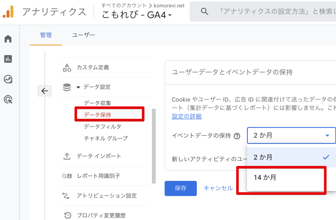Select the 14 か月 option
This screenshot has height=220, width=336.
point(291,177)
